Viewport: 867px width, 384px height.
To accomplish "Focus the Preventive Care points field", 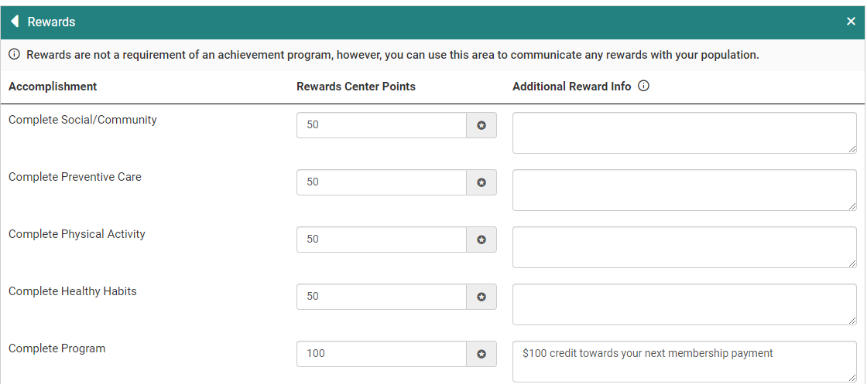I will pos(381,182).
